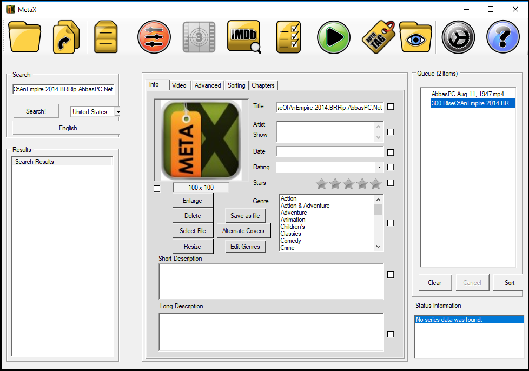Select 300.RiseOfAnEmpire queue item
The image size is (529, 371).
473,103
